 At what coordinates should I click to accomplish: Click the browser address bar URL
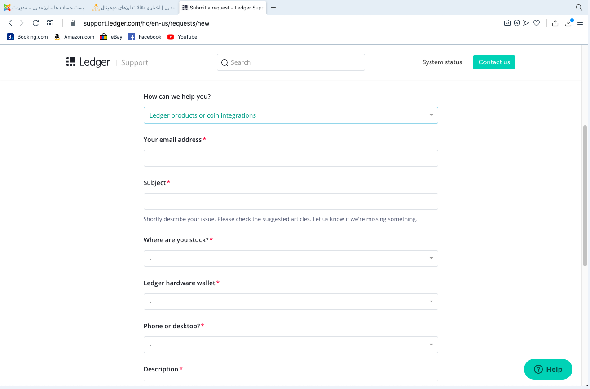point(146,23)
